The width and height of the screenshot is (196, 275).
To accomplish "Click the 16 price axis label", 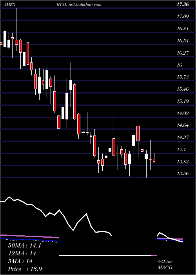I will [180, 65].
